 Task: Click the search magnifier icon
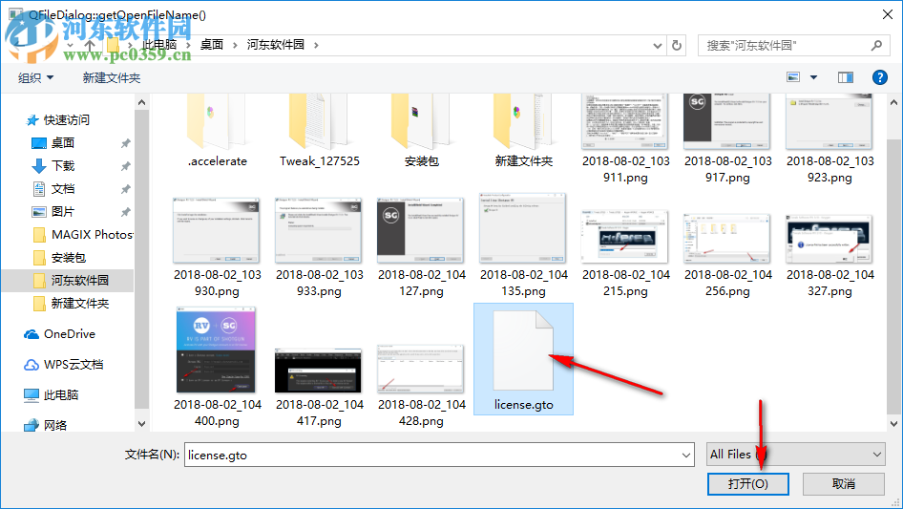coord(876,45)
